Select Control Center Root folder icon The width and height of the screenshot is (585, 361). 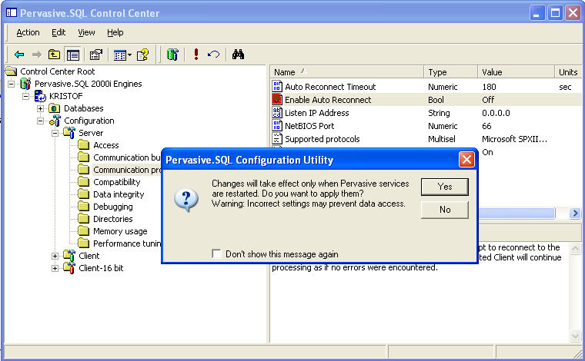pos(12,71)
